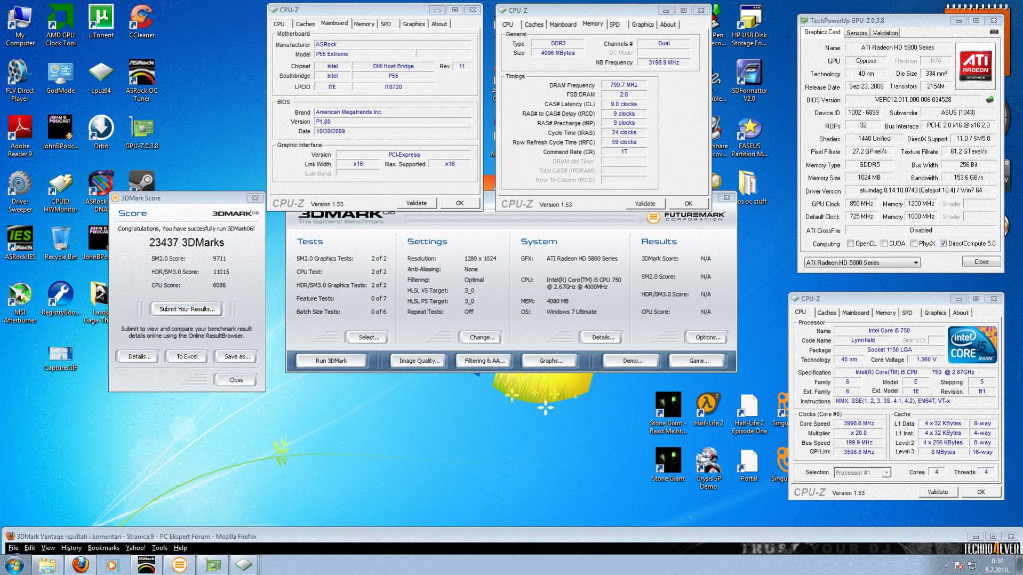Image resolution: width=1023 pixels, height=575 pixels.
Task: Open the SPD tab in Mainboard CPU-Z window
Action: click(386, 24)
